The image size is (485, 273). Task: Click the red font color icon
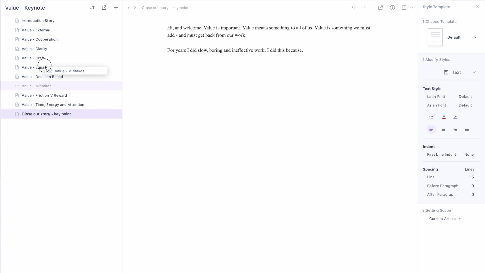tap(444, 117)
